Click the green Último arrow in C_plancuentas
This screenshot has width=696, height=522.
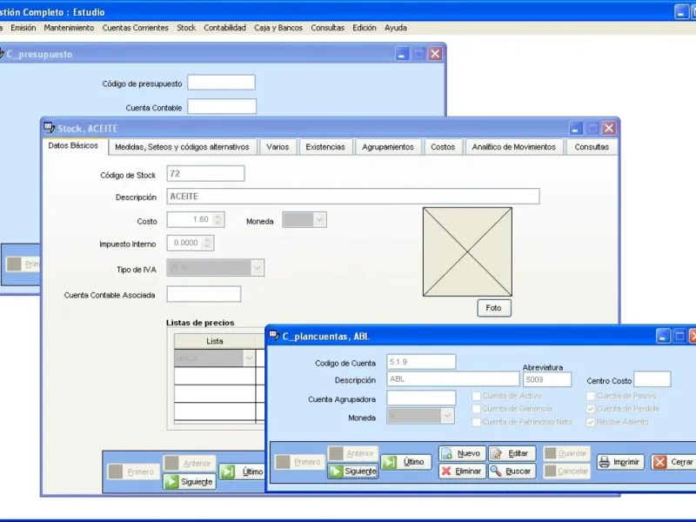click(x=390, y=462)
